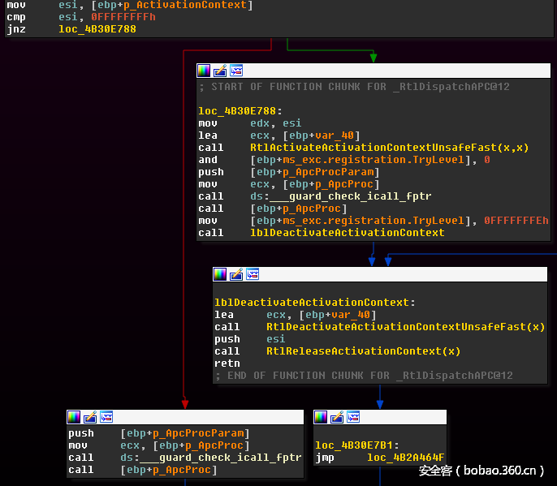Screen dimensions: 557x486
Task: Select the RtlReleaseActivationContext(x) function name
Action: point(363,351)
